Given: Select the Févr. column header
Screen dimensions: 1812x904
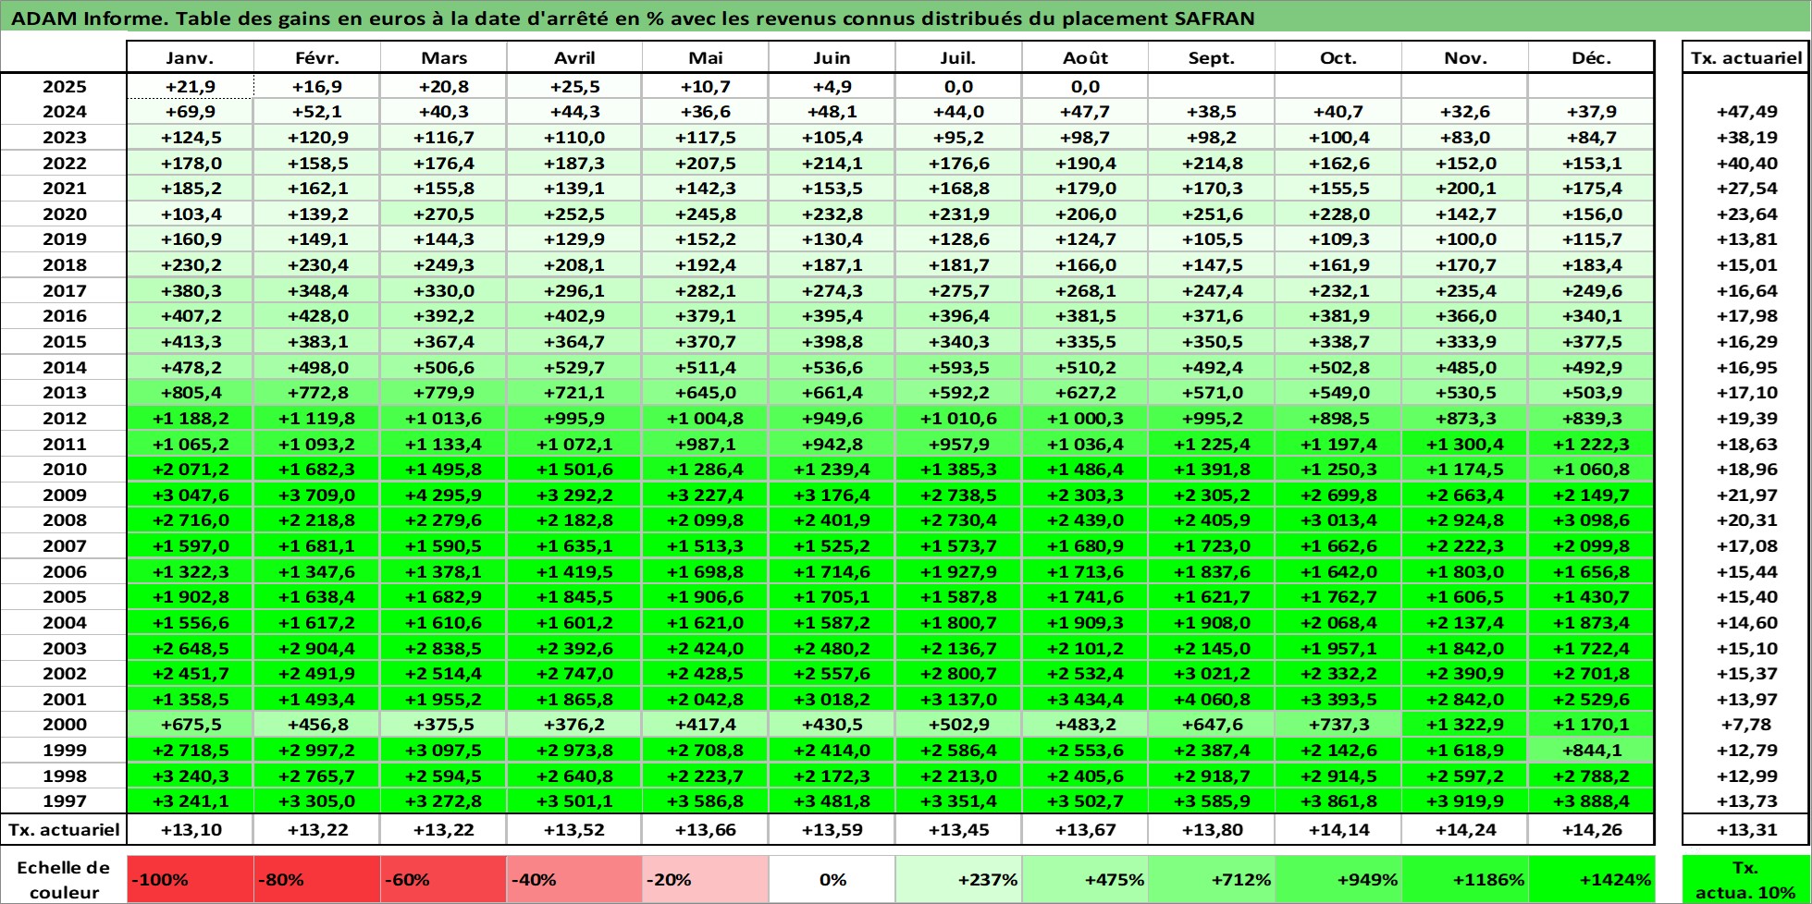Looking at the screenshot, I should [x=317, y=57].
